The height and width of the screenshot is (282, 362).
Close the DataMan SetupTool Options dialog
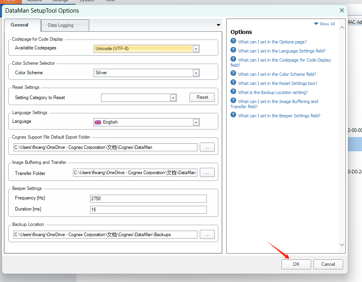[342, 10]
